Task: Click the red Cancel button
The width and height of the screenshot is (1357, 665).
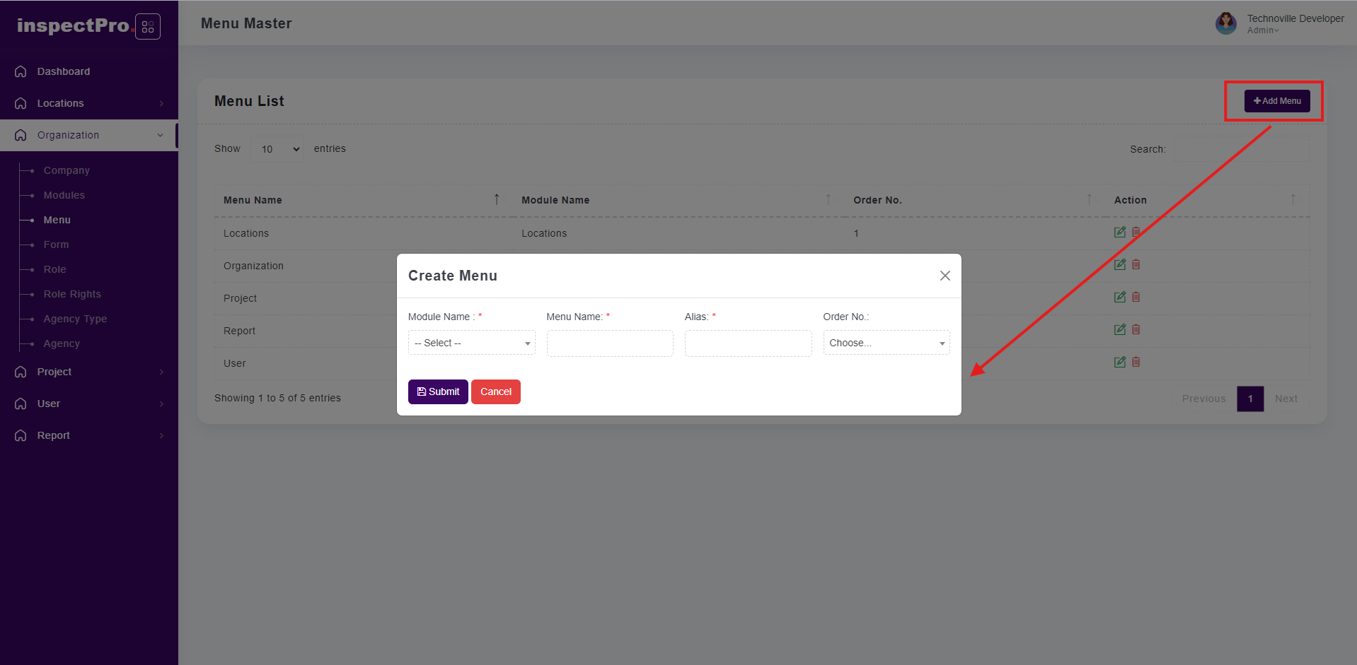Action: [x=495, y=392]
